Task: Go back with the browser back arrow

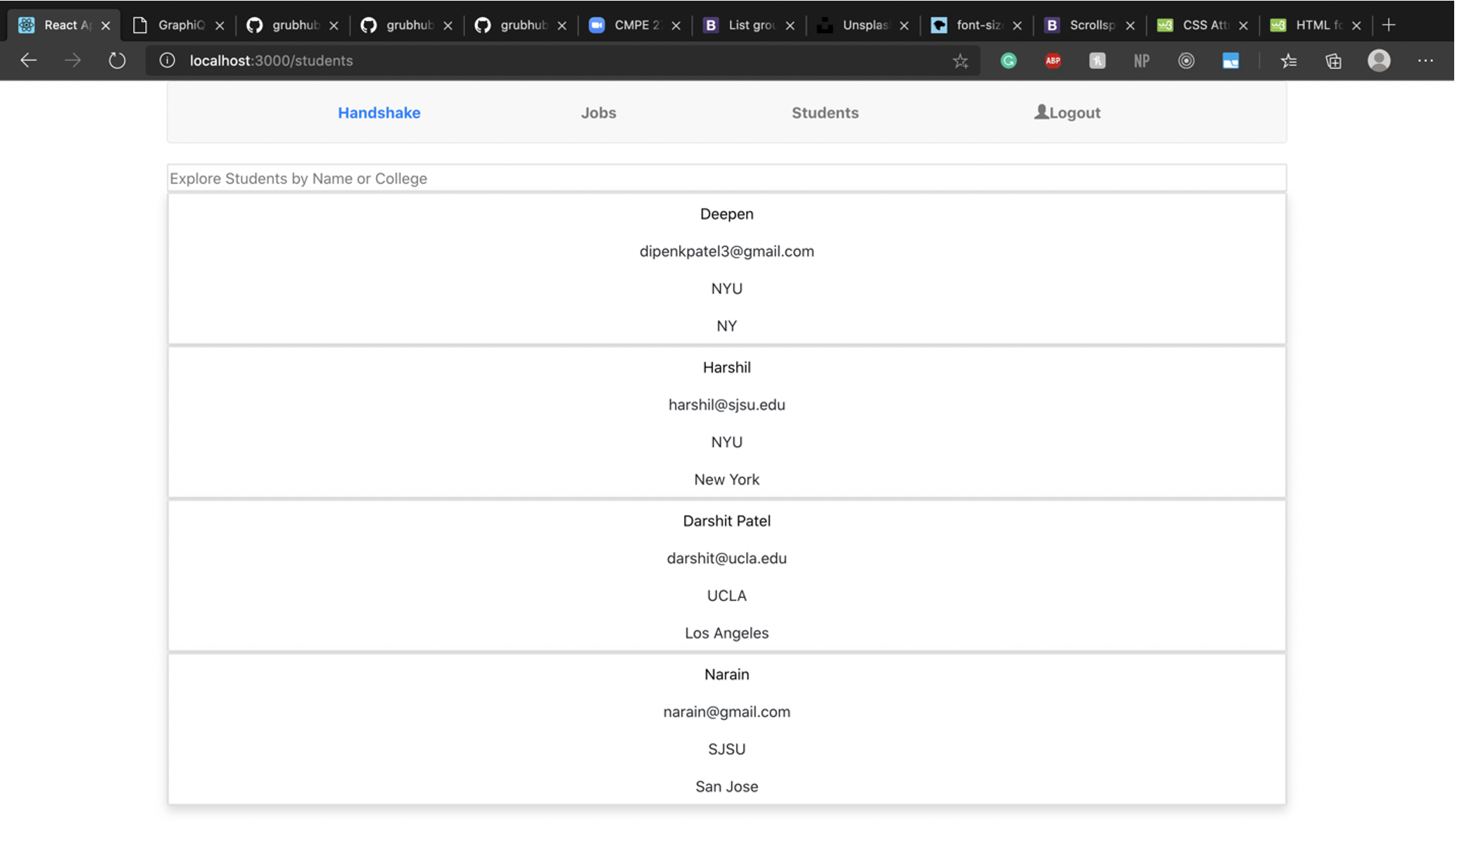Action: point(29,61)
